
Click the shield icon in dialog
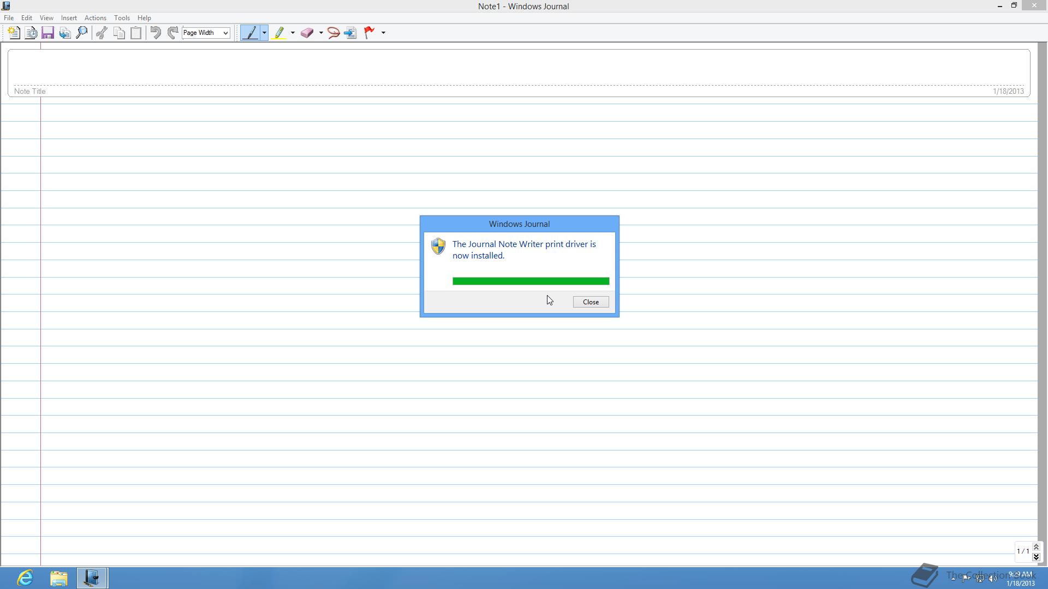click(438, 247)
